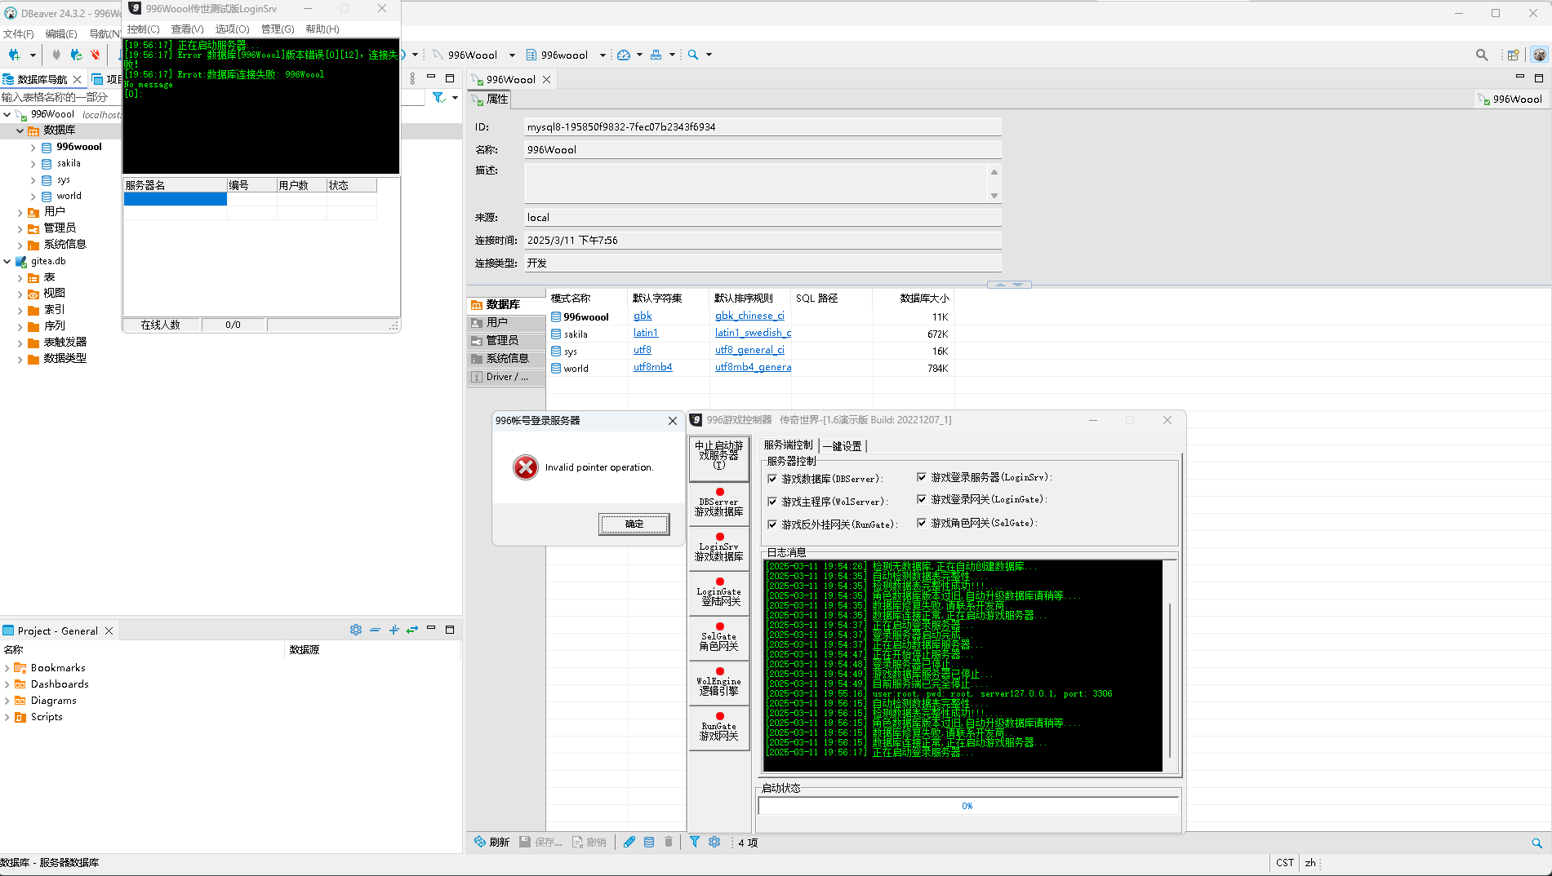1552x876 pixels.
Task: Click the trash delete icon in bottom toolbar
Action: point(669,842)
